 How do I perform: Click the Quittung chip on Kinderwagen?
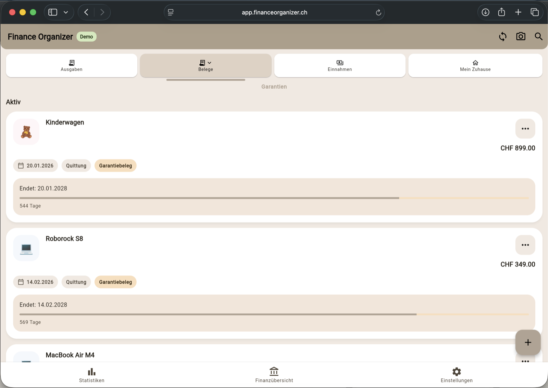tap(76, 166)
